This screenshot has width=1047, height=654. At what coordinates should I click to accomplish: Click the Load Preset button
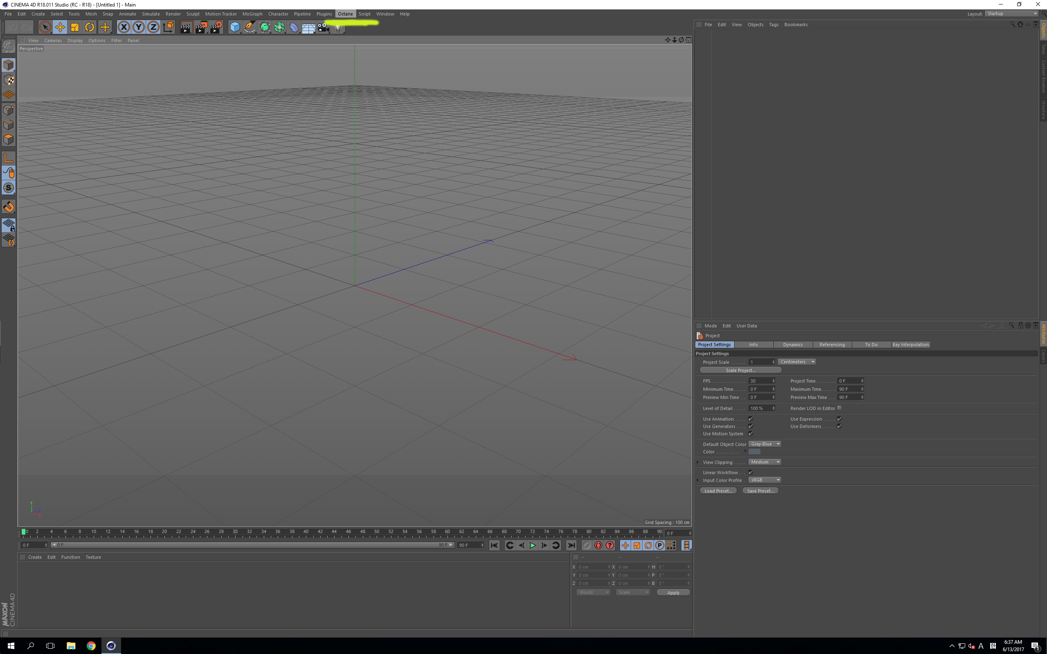pos(718,490)
